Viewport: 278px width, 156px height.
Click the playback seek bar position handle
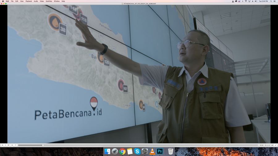[43, 145]
